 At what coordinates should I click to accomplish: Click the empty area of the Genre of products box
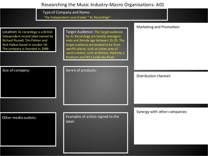pyautogui.click(x=95, y=89)
